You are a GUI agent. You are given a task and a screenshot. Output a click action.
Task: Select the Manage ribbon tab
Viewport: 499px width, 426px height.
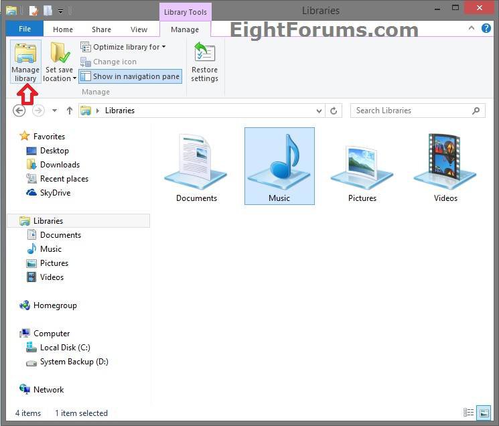point(185,29)
